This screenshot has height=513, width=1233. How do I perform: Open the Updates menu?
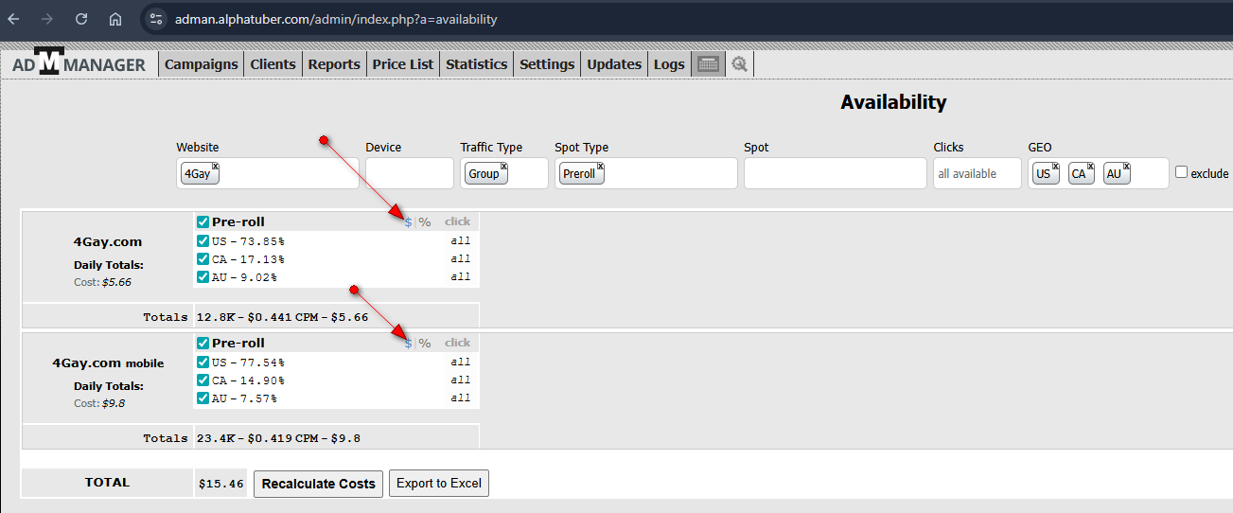coord(614,64)
